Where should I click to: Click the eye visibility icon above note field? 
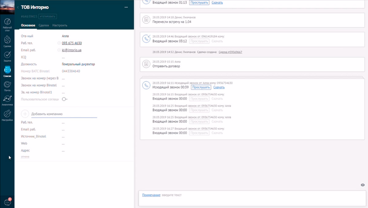coord(363,185)
